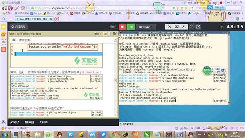The width and height of the screenshot is (245, 138).
Task: Click the list icon beside 参考资料
Action: (x=14, y=40)
